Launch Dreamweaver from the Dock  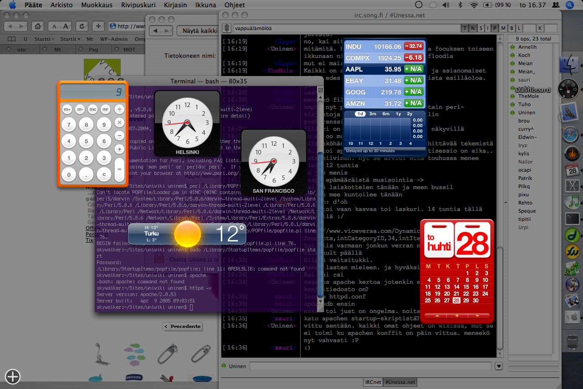tap(572, 235)
